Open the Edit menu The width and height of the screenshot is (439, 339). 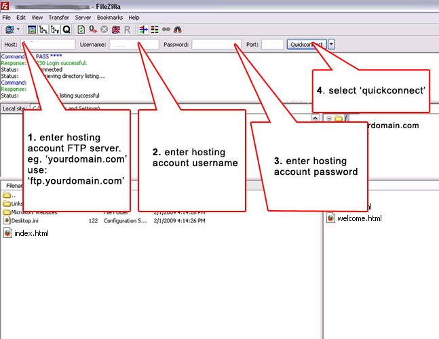click(x=21, y=18)
